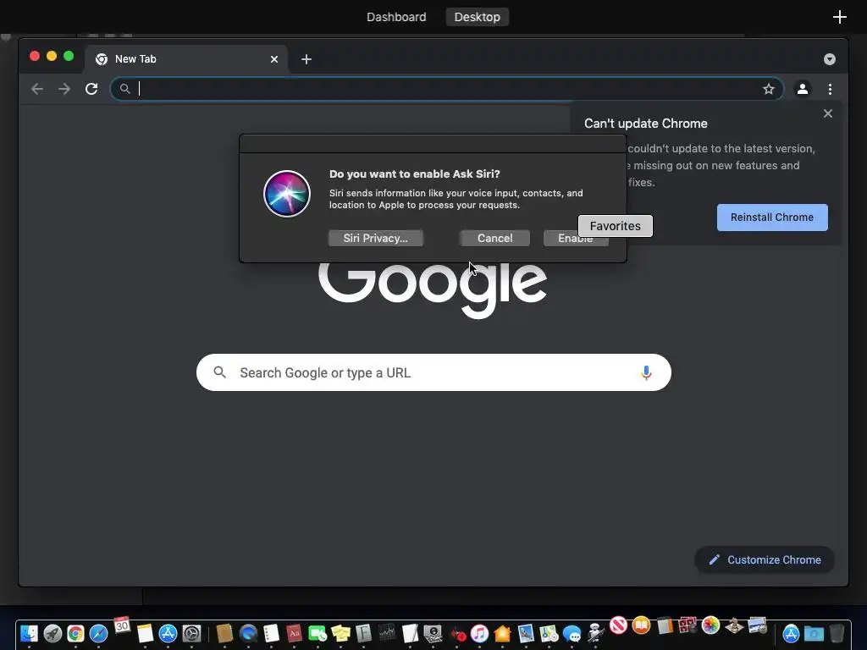Open Google Chrome from the Dock
The height and width of the screenshot is (650, 867).
tap(75, 633)
